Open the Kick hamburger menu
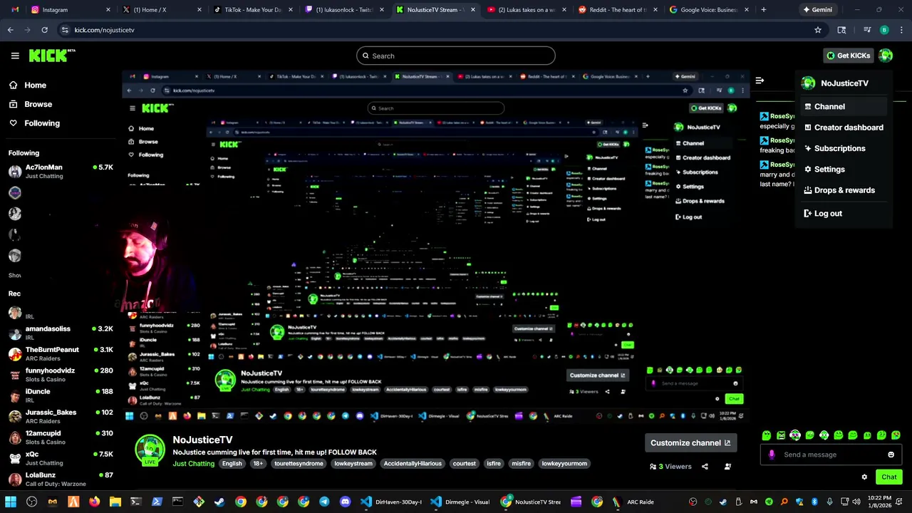 15,56
